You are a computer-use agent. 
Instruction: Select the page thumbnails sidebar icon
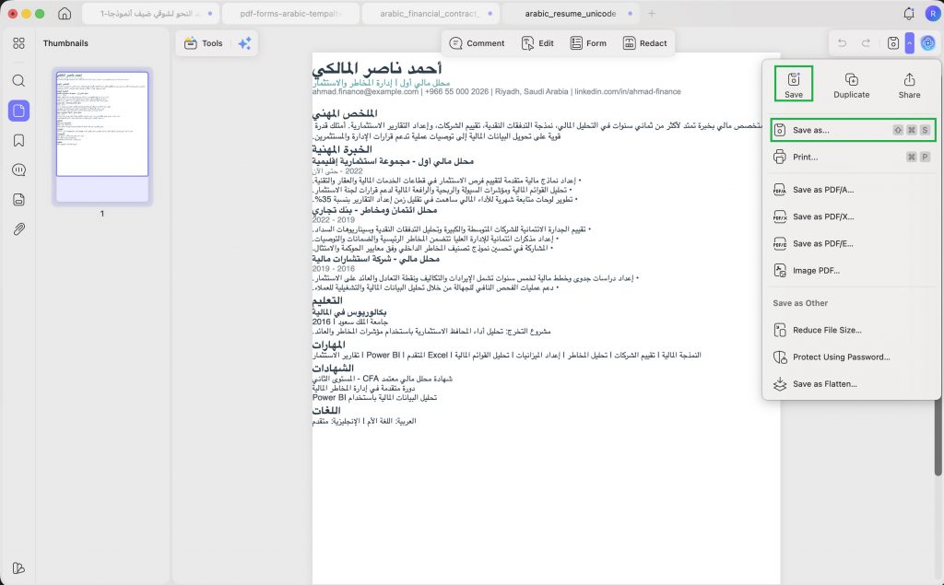pos(18,111)
